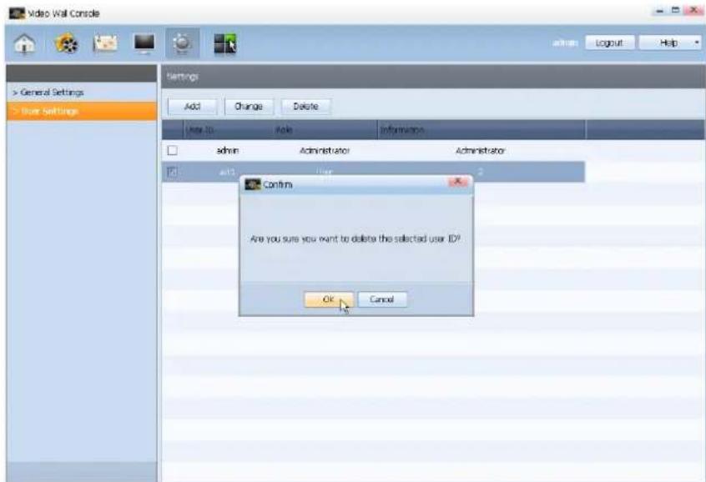Click the Delete button
Image resolution: width=706 pixels, height=482 pixels.
[305, 107]
